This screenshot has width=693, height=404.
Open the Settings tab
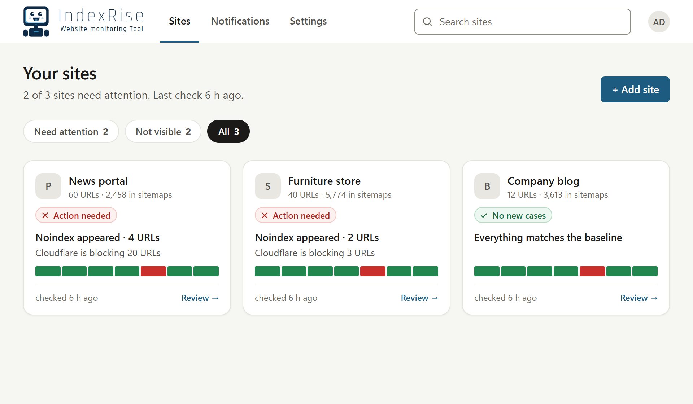click(308, 21)
